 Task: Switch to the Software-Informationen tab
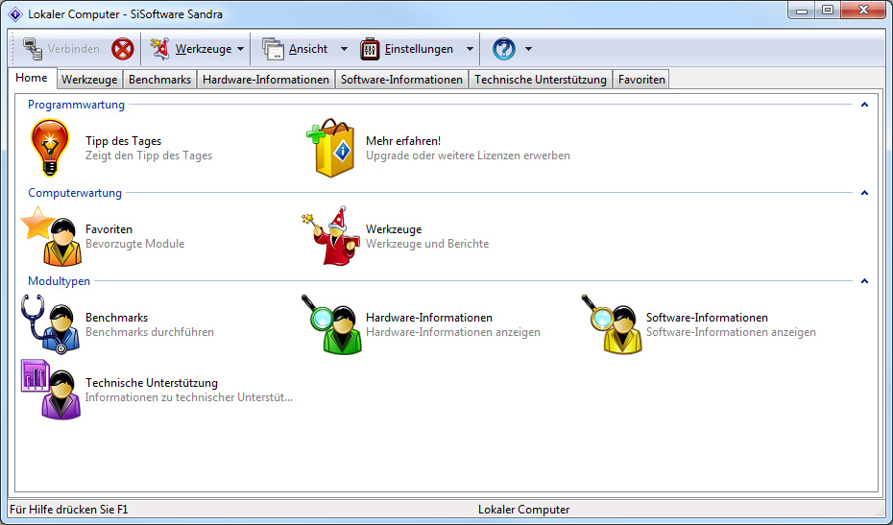pos(401,80)
